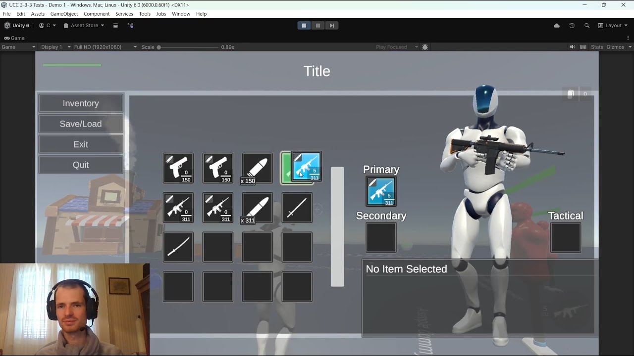Click the green health bar
634x356 pixels.
pos(72,65)
